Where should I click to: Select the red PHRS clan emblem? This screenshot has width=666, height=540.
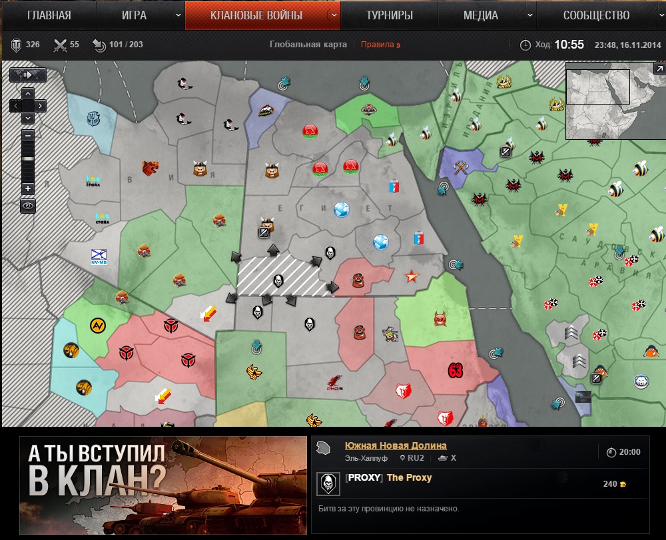click(335, 382)
